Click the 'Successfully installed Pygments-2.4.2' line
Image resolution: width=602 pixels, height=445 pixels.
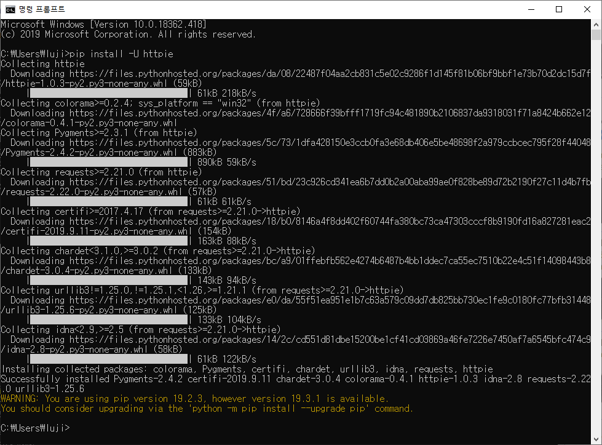tap(296, 379)
